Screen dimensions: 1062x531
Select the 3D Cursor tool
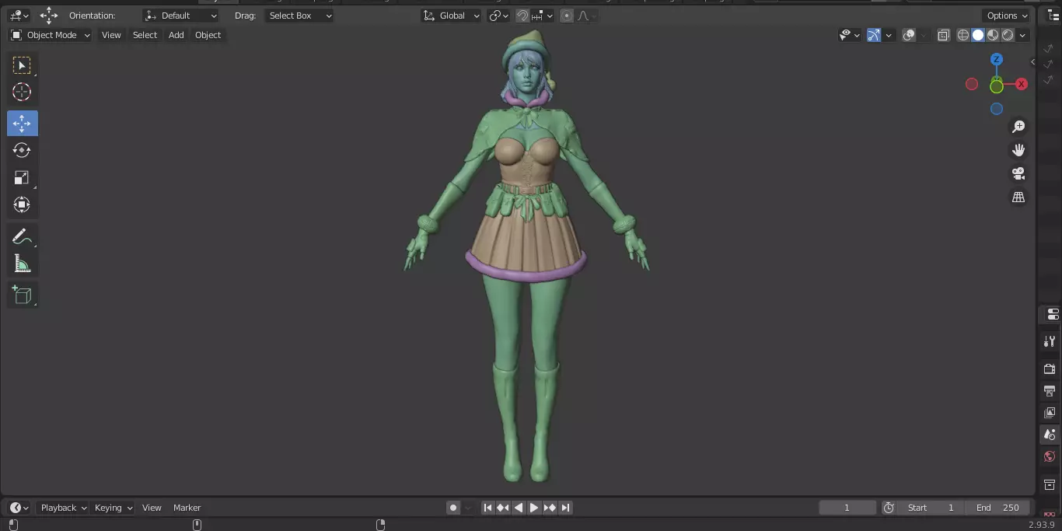[22, 92]
